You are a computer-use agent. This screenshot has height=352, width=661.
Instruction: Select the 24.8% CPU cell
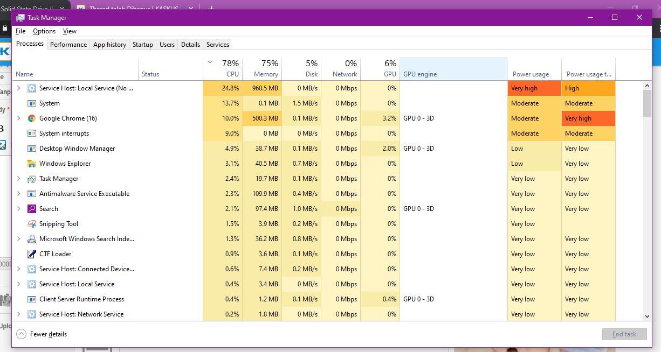(222, 88)
